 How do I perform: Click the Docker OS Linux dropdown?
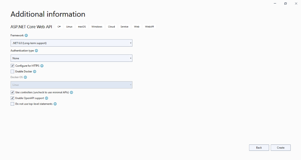[x=72, y=85]
